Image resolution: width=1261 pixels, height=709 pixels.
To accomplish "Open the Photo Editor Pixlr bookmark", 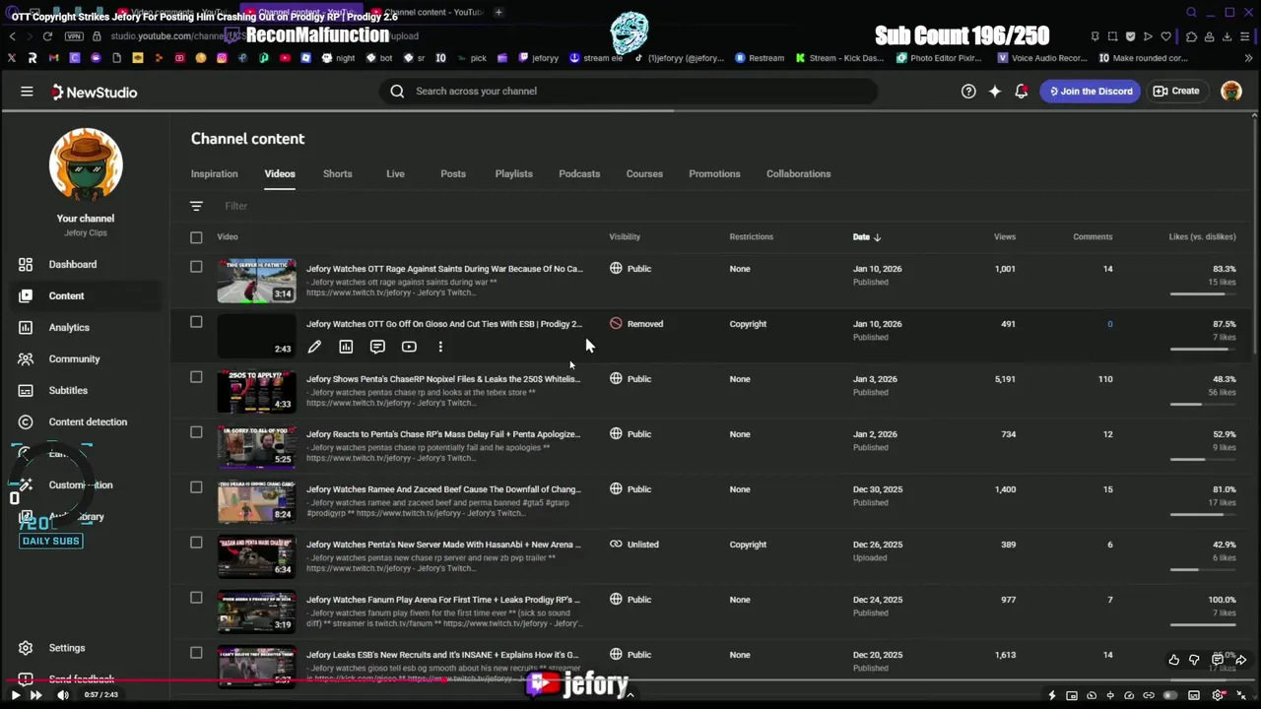I will coord(939,58).
